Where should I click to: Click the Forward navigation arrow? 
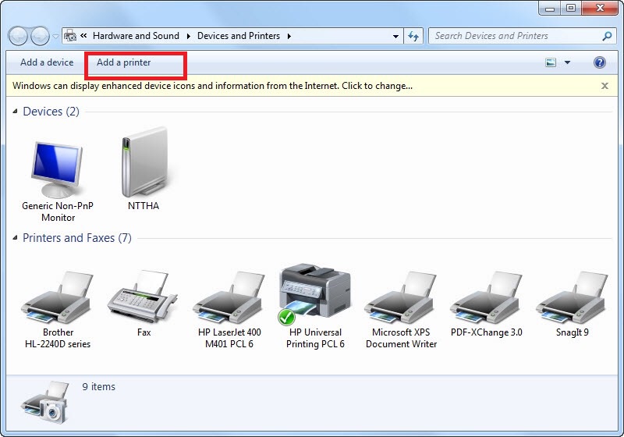[41, 36]
